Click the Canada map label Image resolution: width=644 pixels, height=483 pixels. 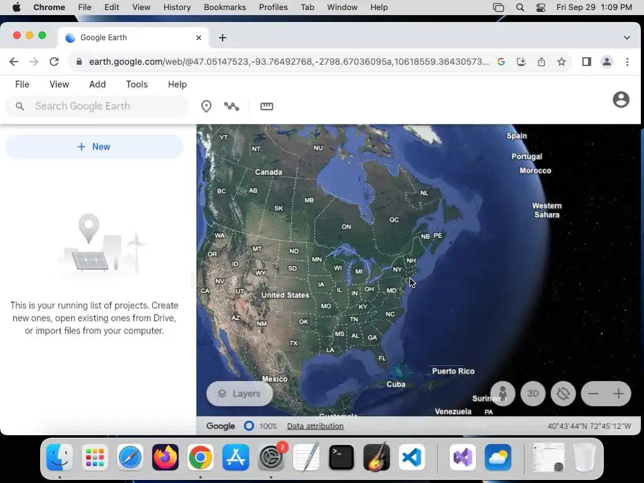269,172
